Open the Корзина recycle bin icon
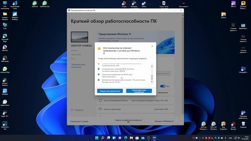Screen dimensions: 251x141 tap(243, 125)
